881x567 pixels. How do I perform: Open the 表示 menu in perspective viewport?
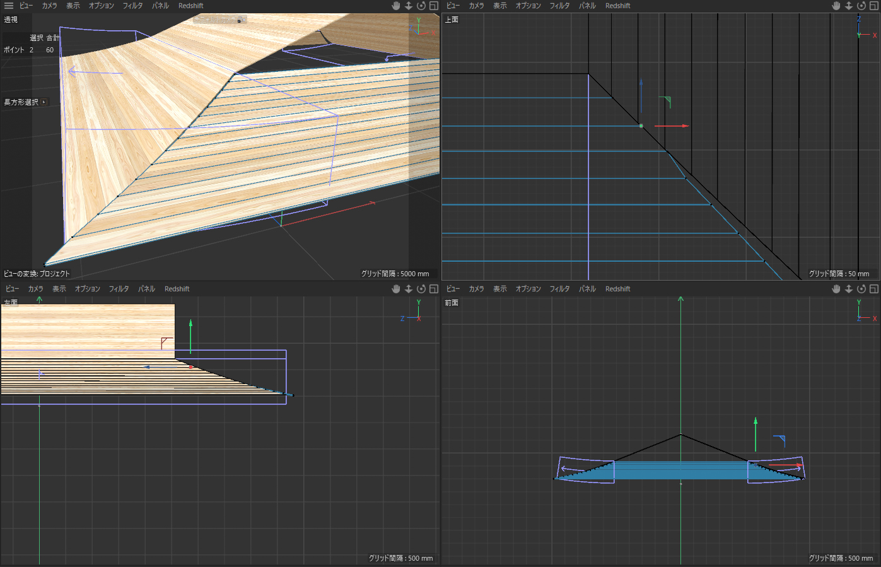click(73, 6)
